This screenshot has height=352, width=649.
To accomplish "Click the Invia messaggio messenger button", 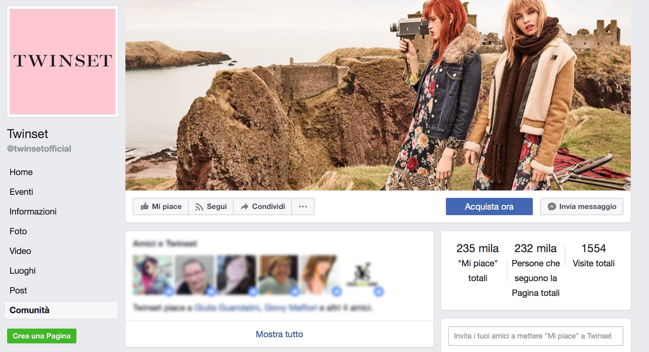I will [x=582, y=207].
